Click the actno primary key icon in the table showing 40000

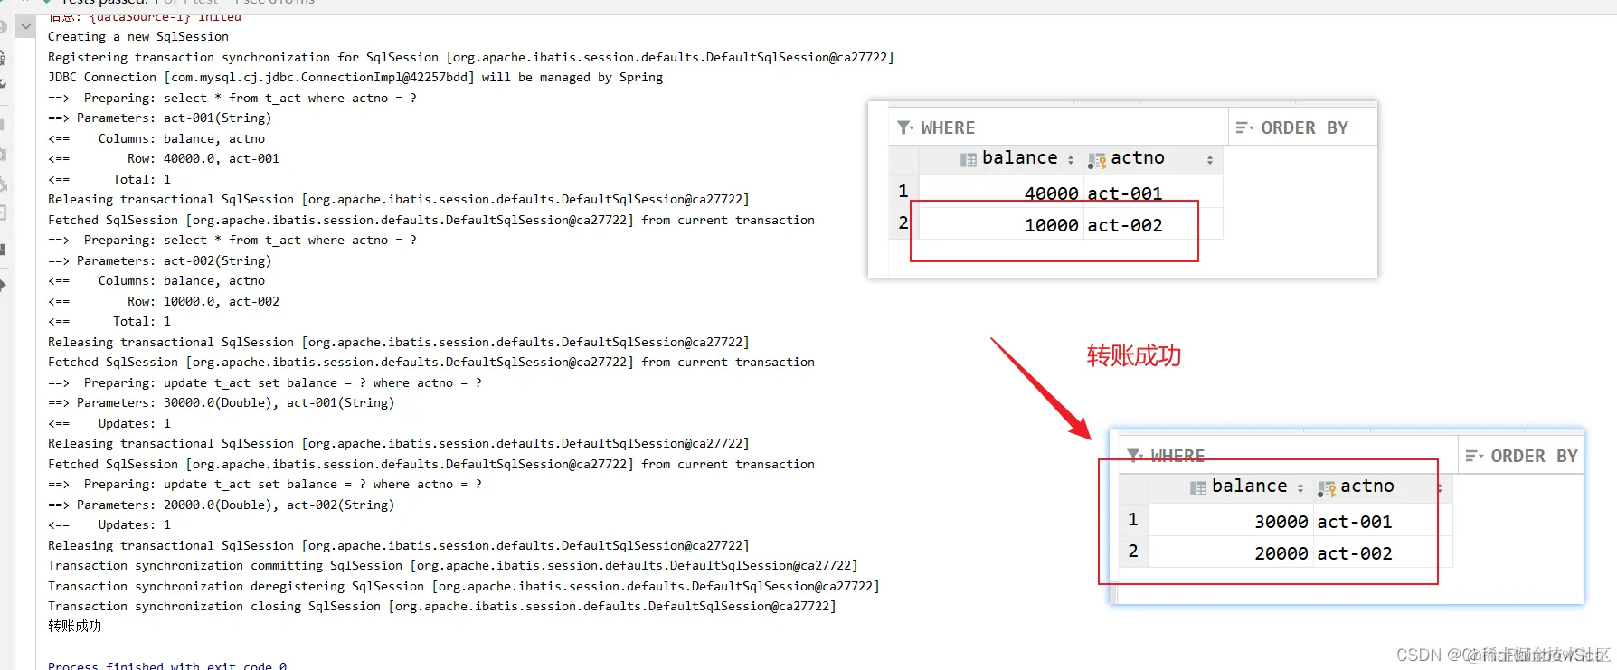pos(1097,160)
